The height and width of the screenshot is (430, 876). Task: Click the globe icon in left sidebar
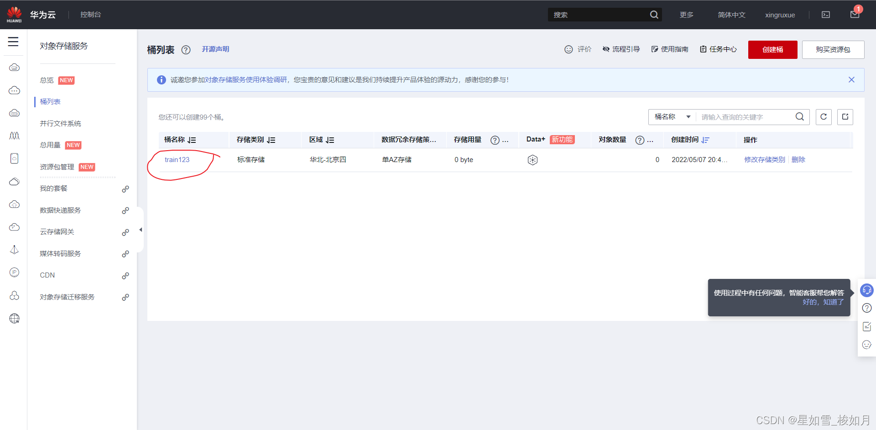coord(15,319)
